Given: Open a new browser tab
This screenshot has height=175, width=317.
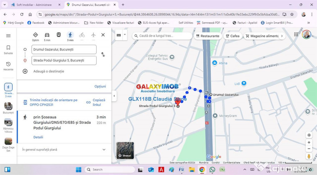Looking at the screenshot, I should pyautogui.click(x=123, y=5).
